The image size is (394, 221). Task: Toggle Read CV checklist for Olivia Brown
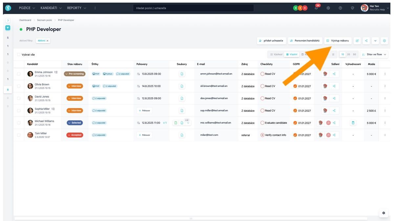coord(262,86)
